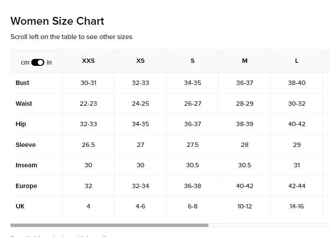This screenshot has height=237, width=330.
Task: Select the XS column header
Action: [x=140, y=61]
